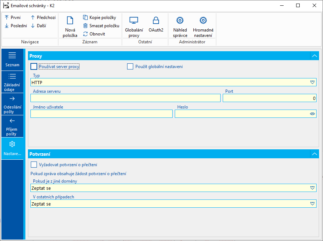The height and width of the screenshot is (241, 323).
Task: Go to První record
Action: point(13,18)
